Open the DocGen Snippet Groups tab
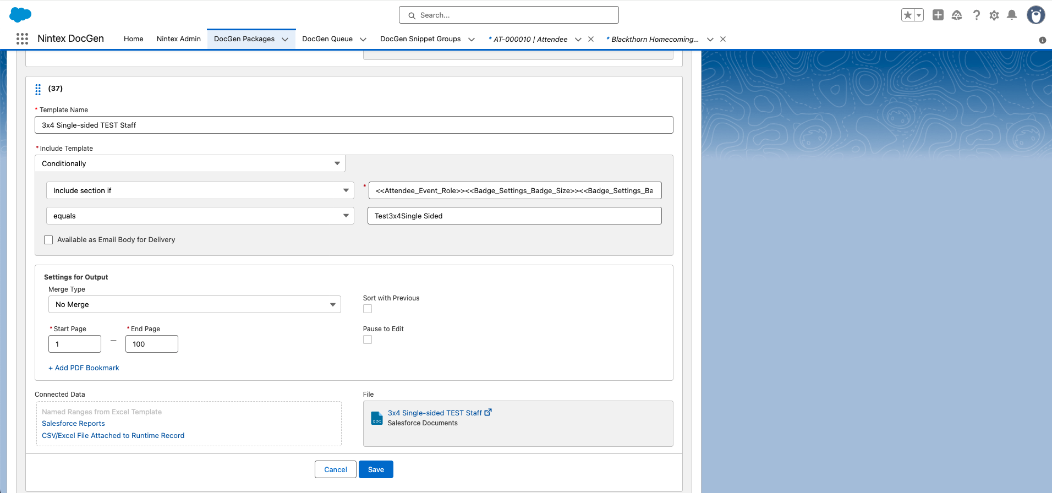This screenshot has height=493, width=1052. (420, 39)
